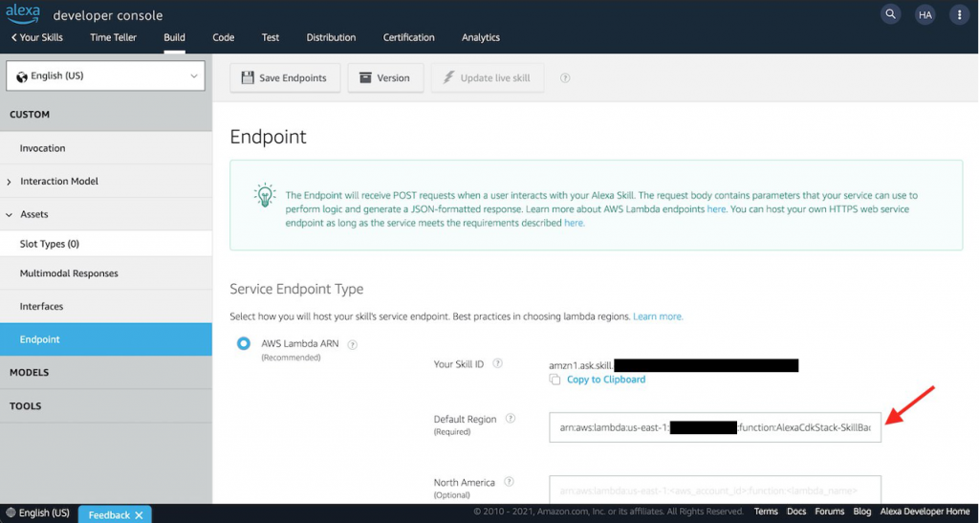
Task: Switch to the Test tab
Action: coord(271,37)
